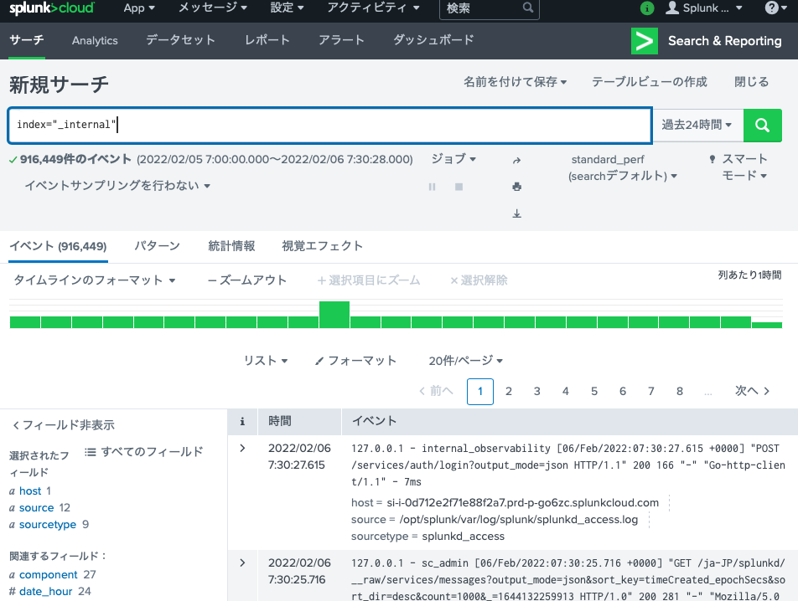Screen dimensions: 798x601
Task: Expand the first event row chevron
Action: tap(241, 448)
